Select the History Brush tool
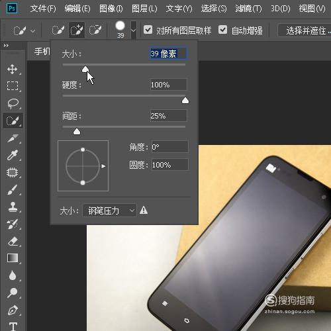The image size is (331, 331). coord(13,224)
